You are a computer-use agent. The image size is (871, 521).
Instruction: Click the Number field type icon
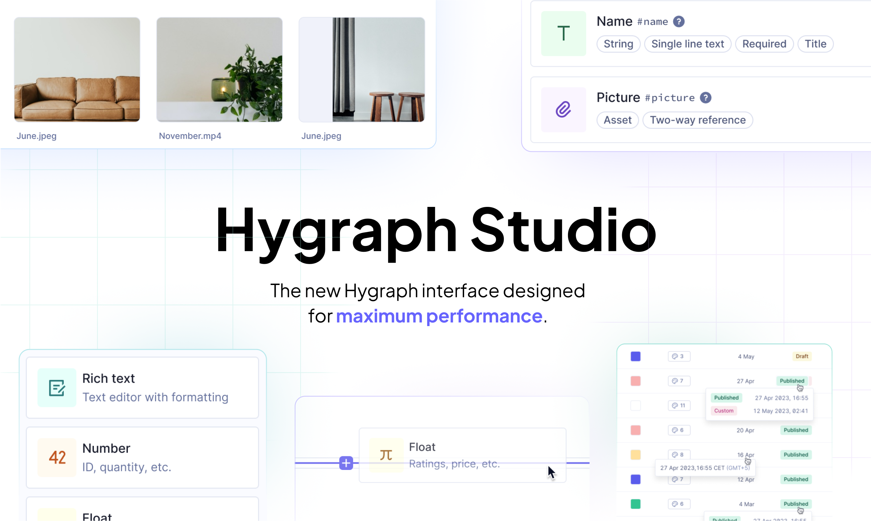pos(57,457)
